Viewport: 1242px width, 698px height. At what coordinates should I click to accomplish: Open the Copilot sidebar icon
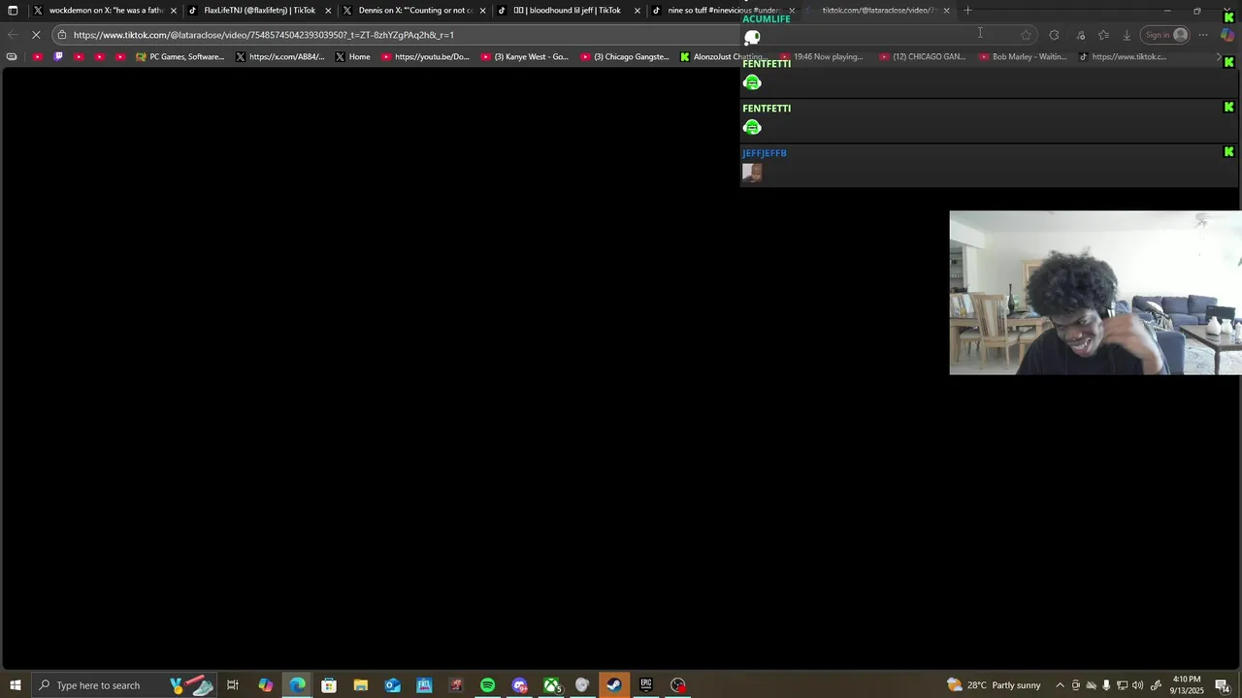(x=1226, y=35)
